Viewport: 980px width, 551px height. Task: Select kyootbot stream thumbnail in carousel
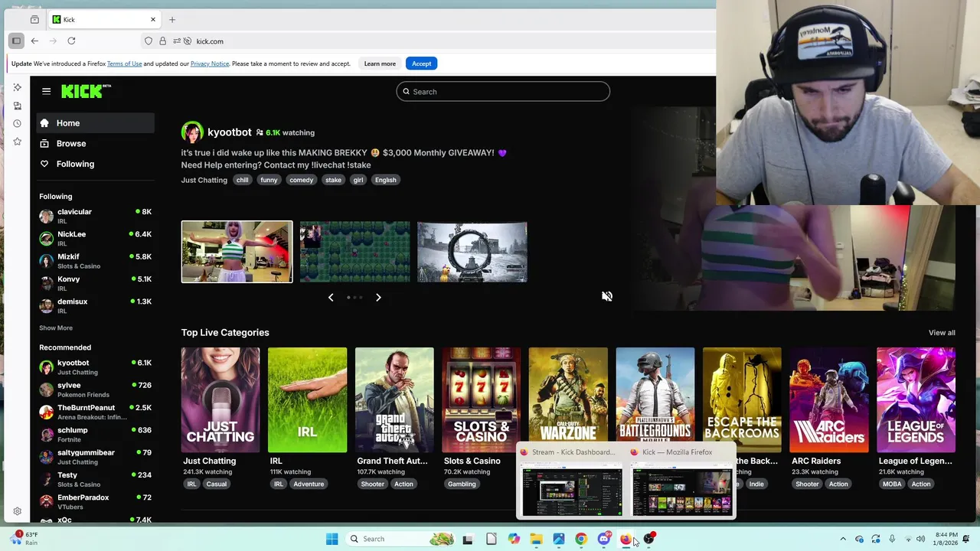point(237,252)
